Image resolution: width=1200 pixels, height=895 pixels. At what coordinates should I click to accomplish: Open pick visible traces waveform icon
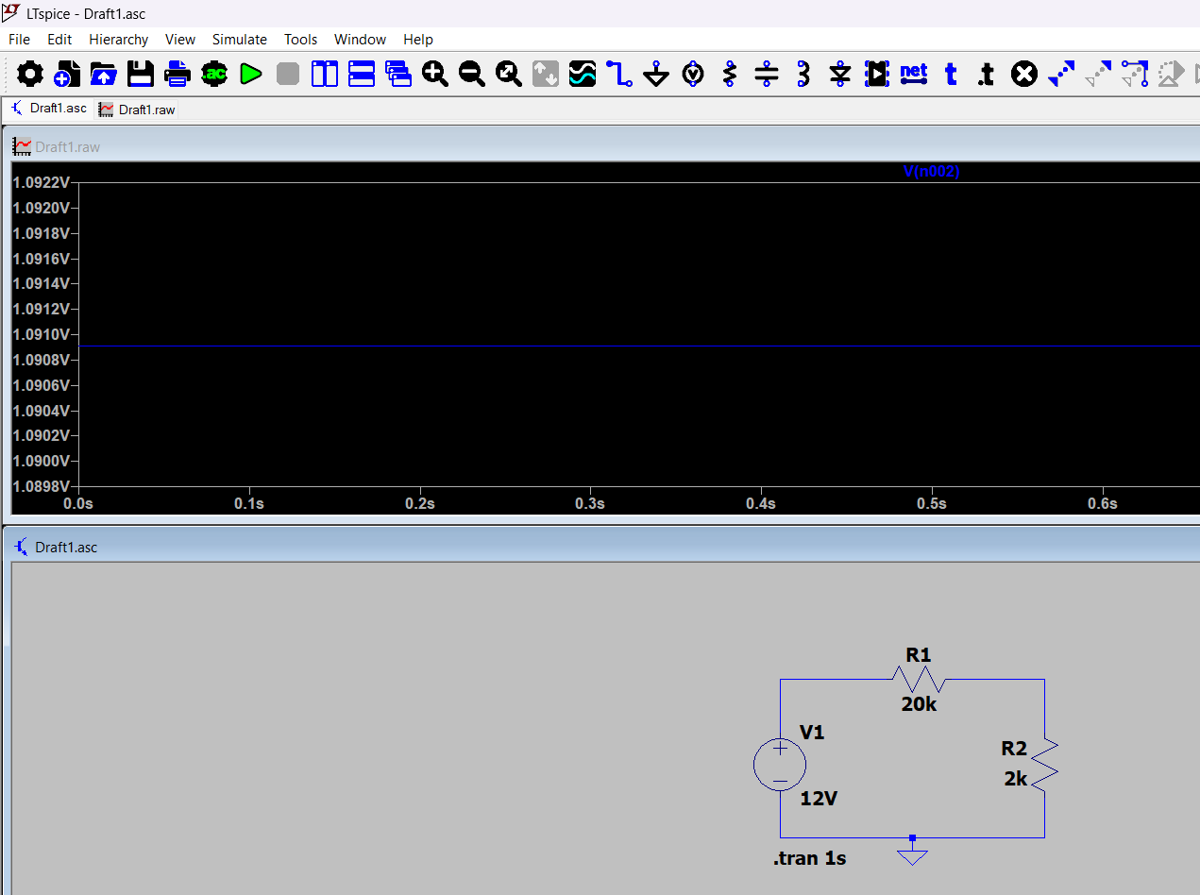pos(583,74)
